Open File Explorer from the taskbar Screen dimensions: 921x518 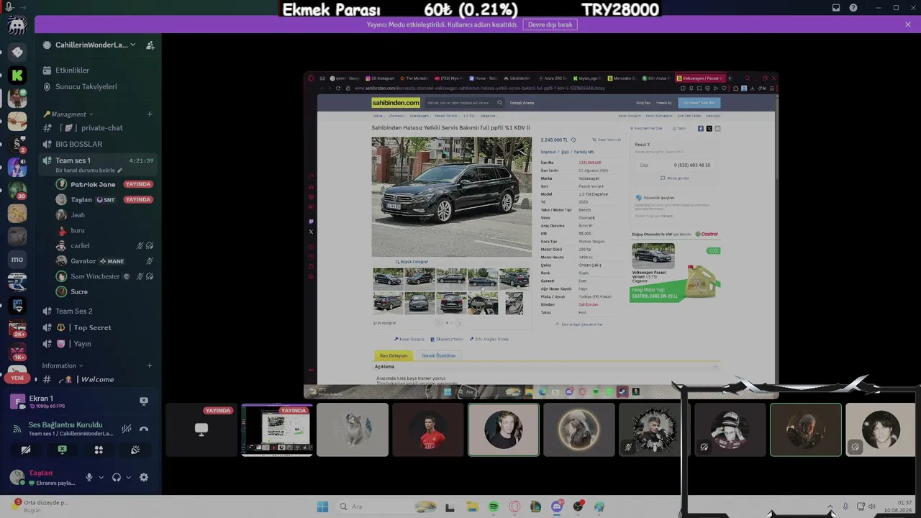471,506
